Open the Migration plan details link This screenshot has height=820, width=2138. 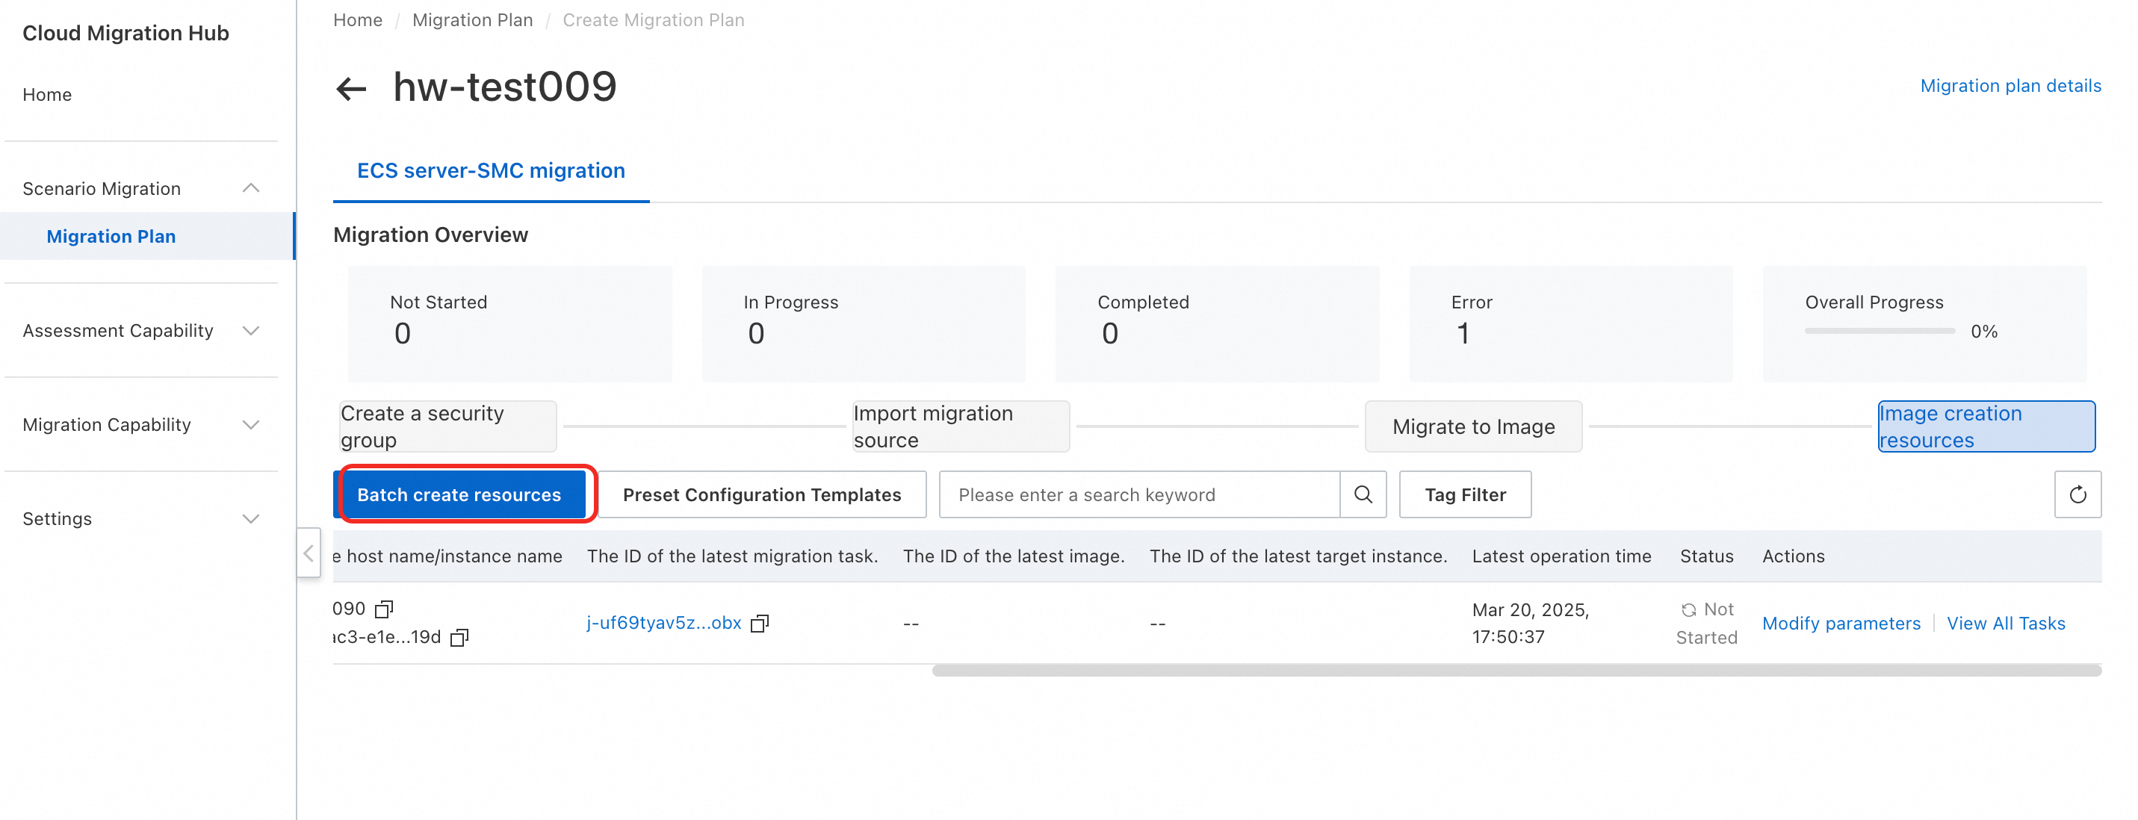tap(2010, 85)
